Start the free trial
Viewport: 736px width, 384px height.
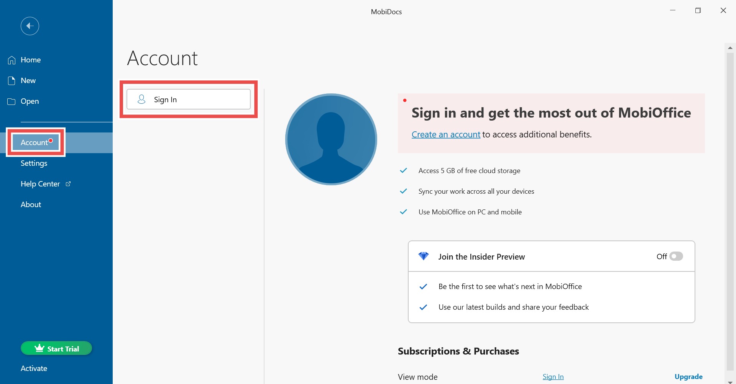(x=56, y=348)
